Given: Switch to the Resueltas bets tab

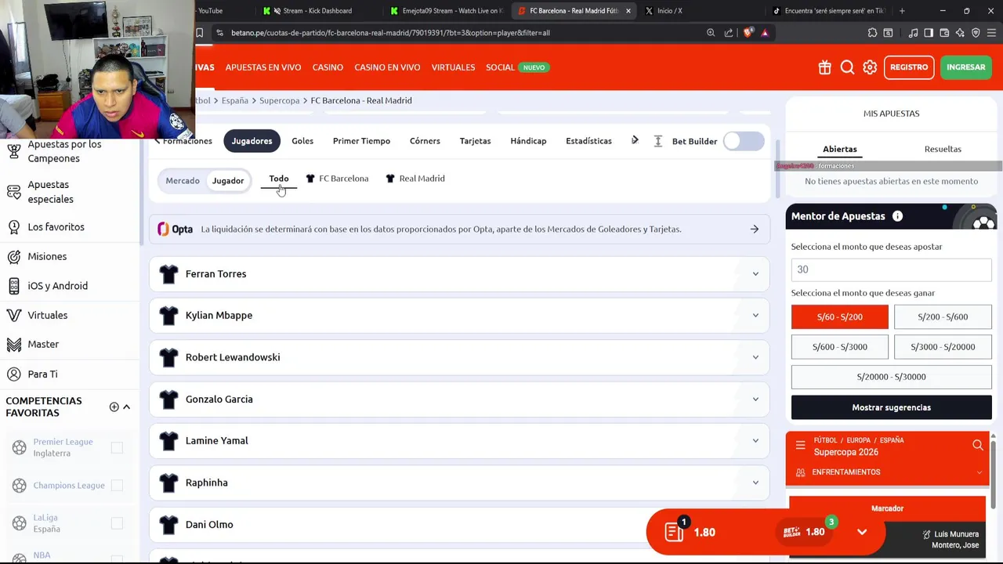Looking at the screenshot, I should coord(943,149).
